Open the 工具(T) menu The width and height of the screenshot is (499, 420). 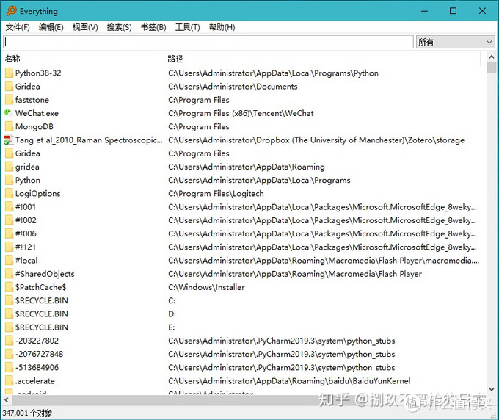[187, 27]
